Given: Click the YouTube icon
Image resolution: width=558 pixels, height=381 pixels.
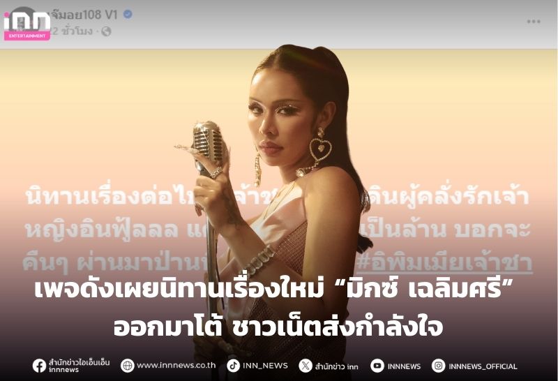Looking at the screenshot, I should [x=377, y=366].
